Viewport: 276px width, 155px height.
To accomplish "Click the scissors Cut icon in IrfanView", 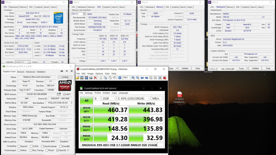I will [x=101, y=78].
